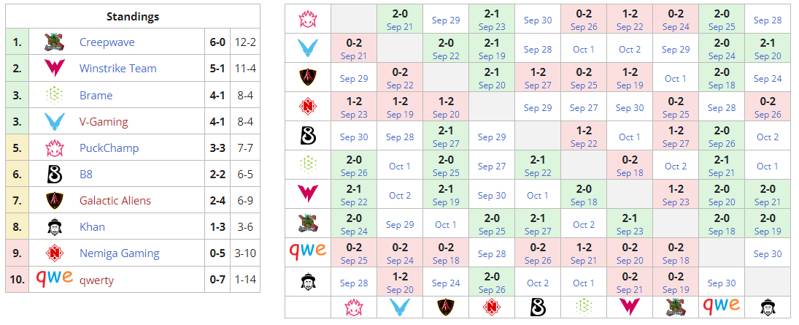The image size is (799, 325).
Task: Click the B8 team name link
Action: pyautogui.click(x=86, y=175)
